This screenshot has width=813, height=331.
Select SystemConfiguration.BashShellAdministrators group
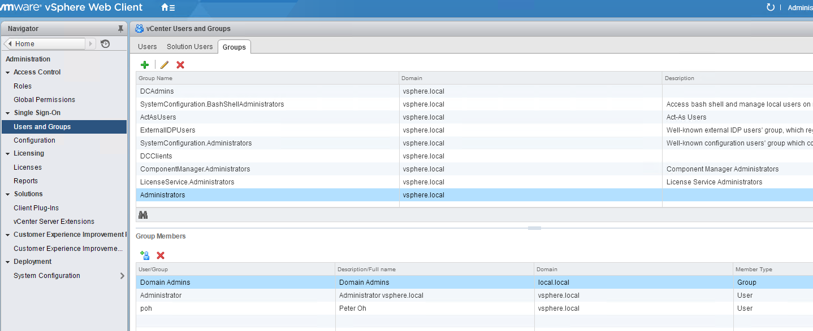474,104
